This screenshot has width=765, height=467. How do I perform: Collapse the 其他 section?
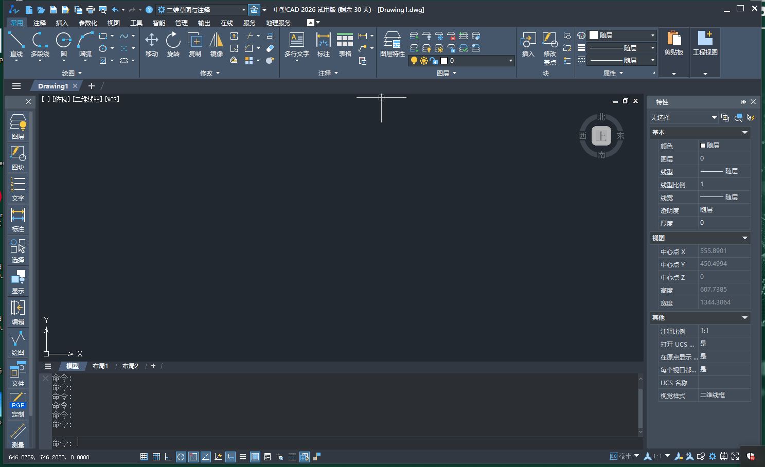[x=744, y=318]
